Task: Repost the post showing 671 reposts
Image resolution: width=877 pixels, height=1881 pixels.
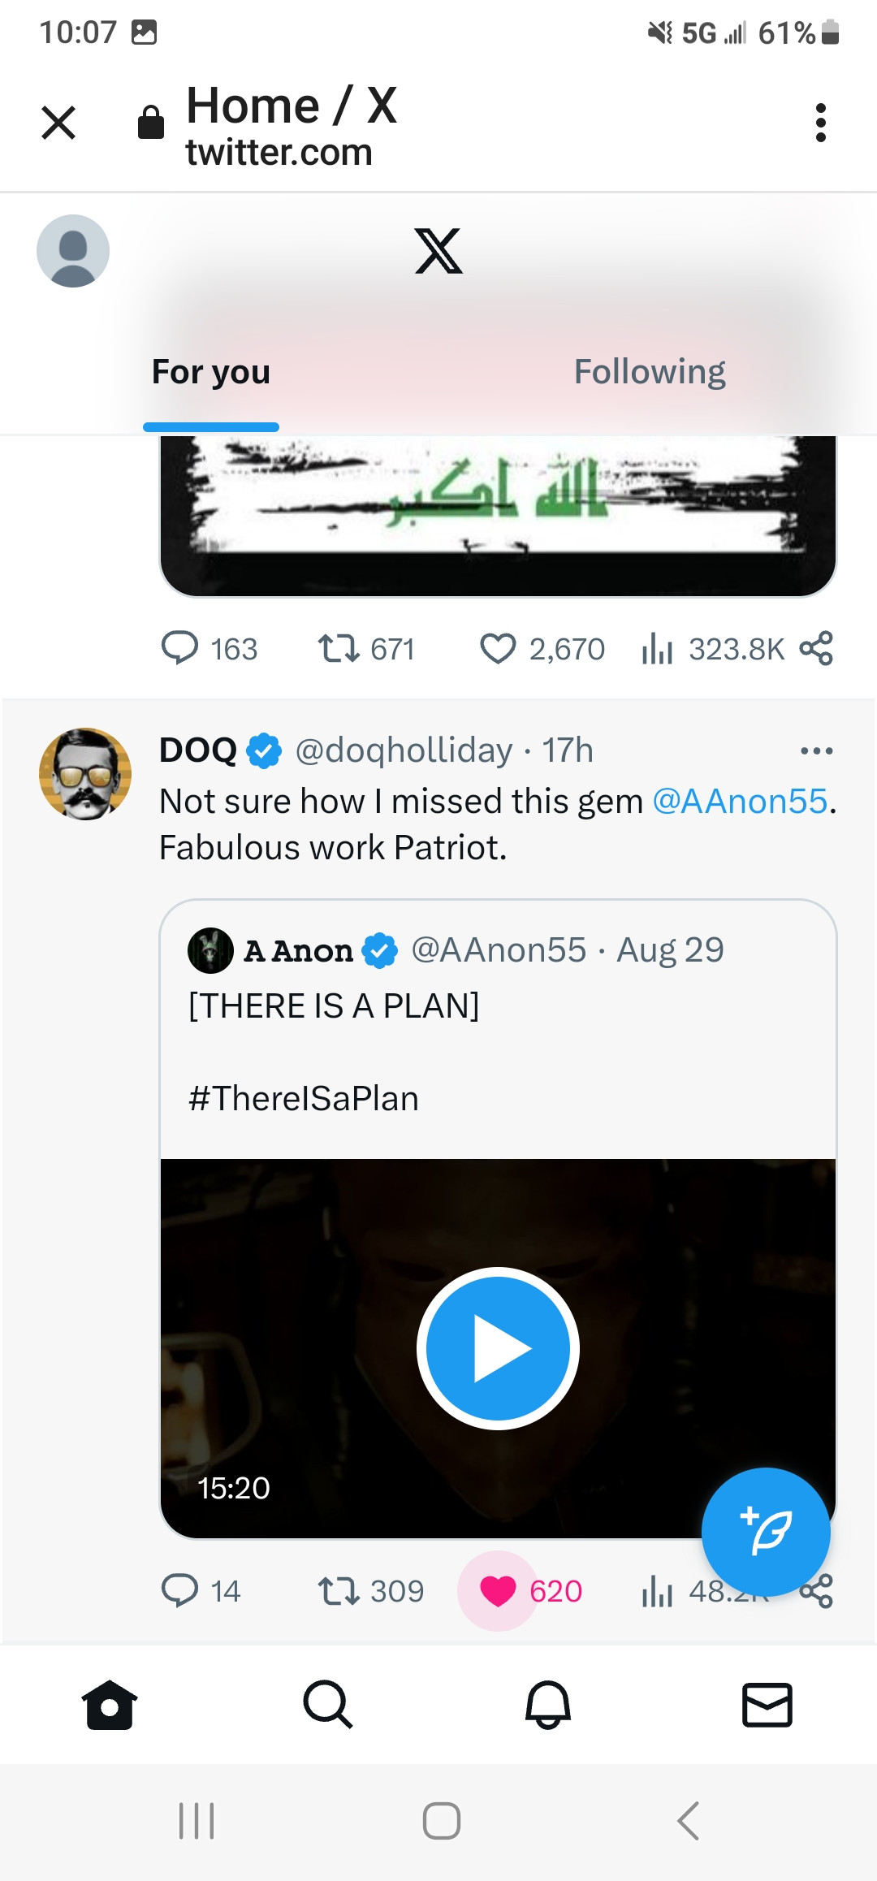Action: click(339, 649)
